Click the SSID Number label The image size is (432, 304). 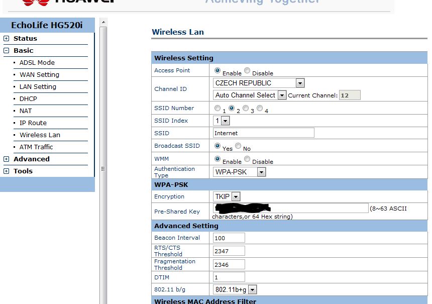[174, 108]
